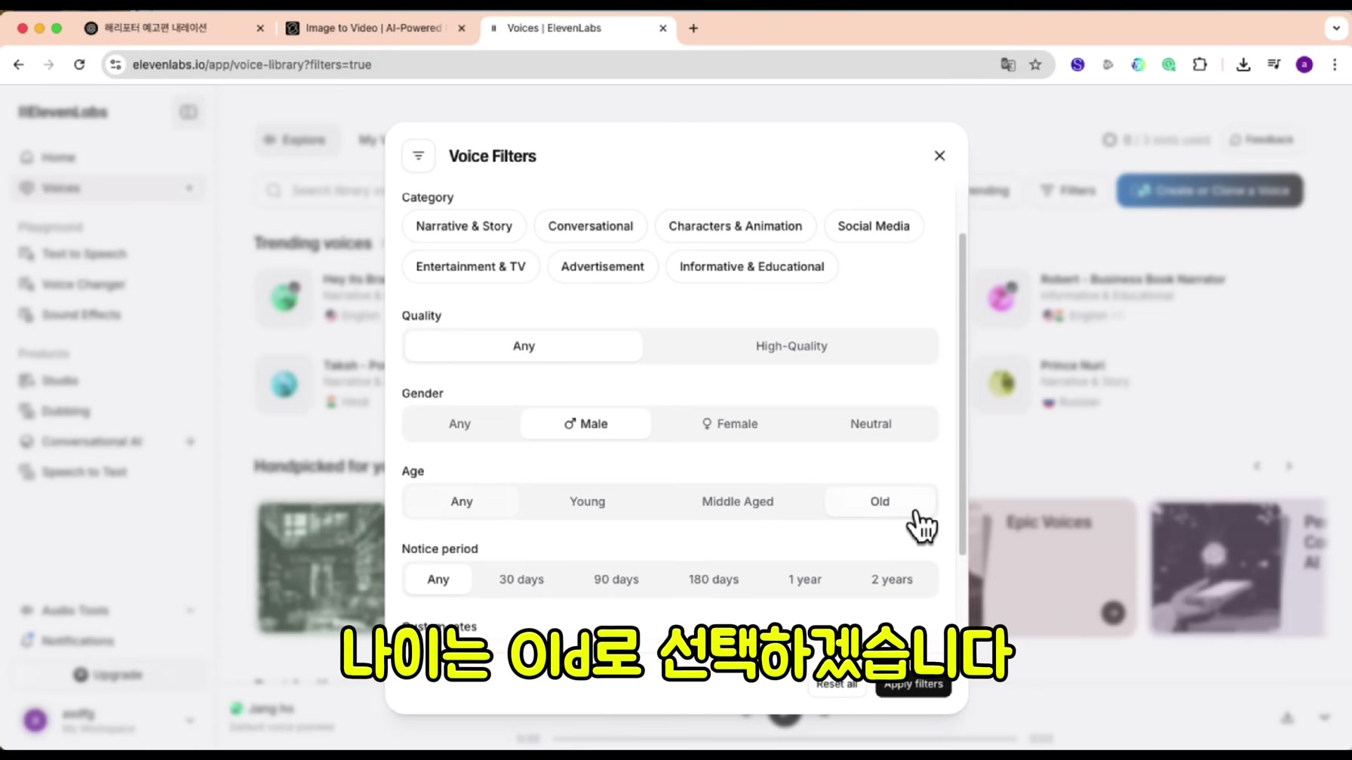The image size is (1352, 760).
Task: Open a new browser tab
Action: (x=693, y=28)
